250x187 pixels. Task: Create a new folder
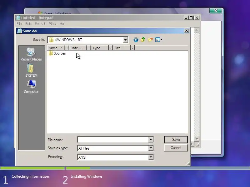pyautogui.click(x=150, y=40)
